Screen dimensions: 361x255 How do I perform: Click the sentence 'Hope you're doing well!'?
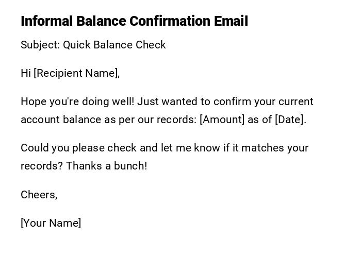(x=77, y=101)
